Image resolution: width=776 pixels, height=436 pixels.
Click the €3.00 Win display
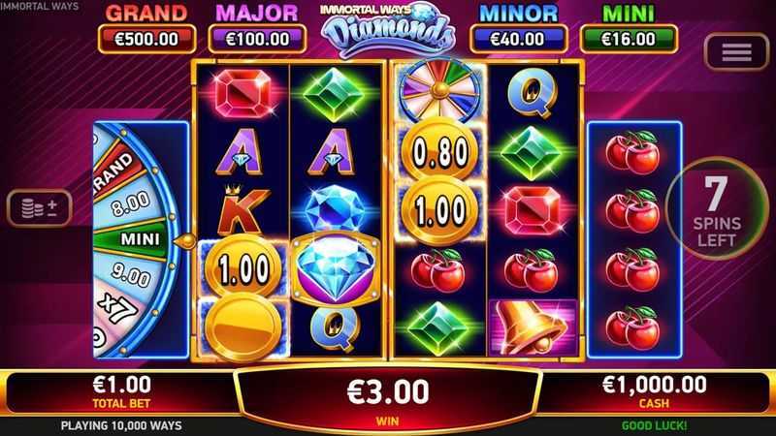click(387, 399)
